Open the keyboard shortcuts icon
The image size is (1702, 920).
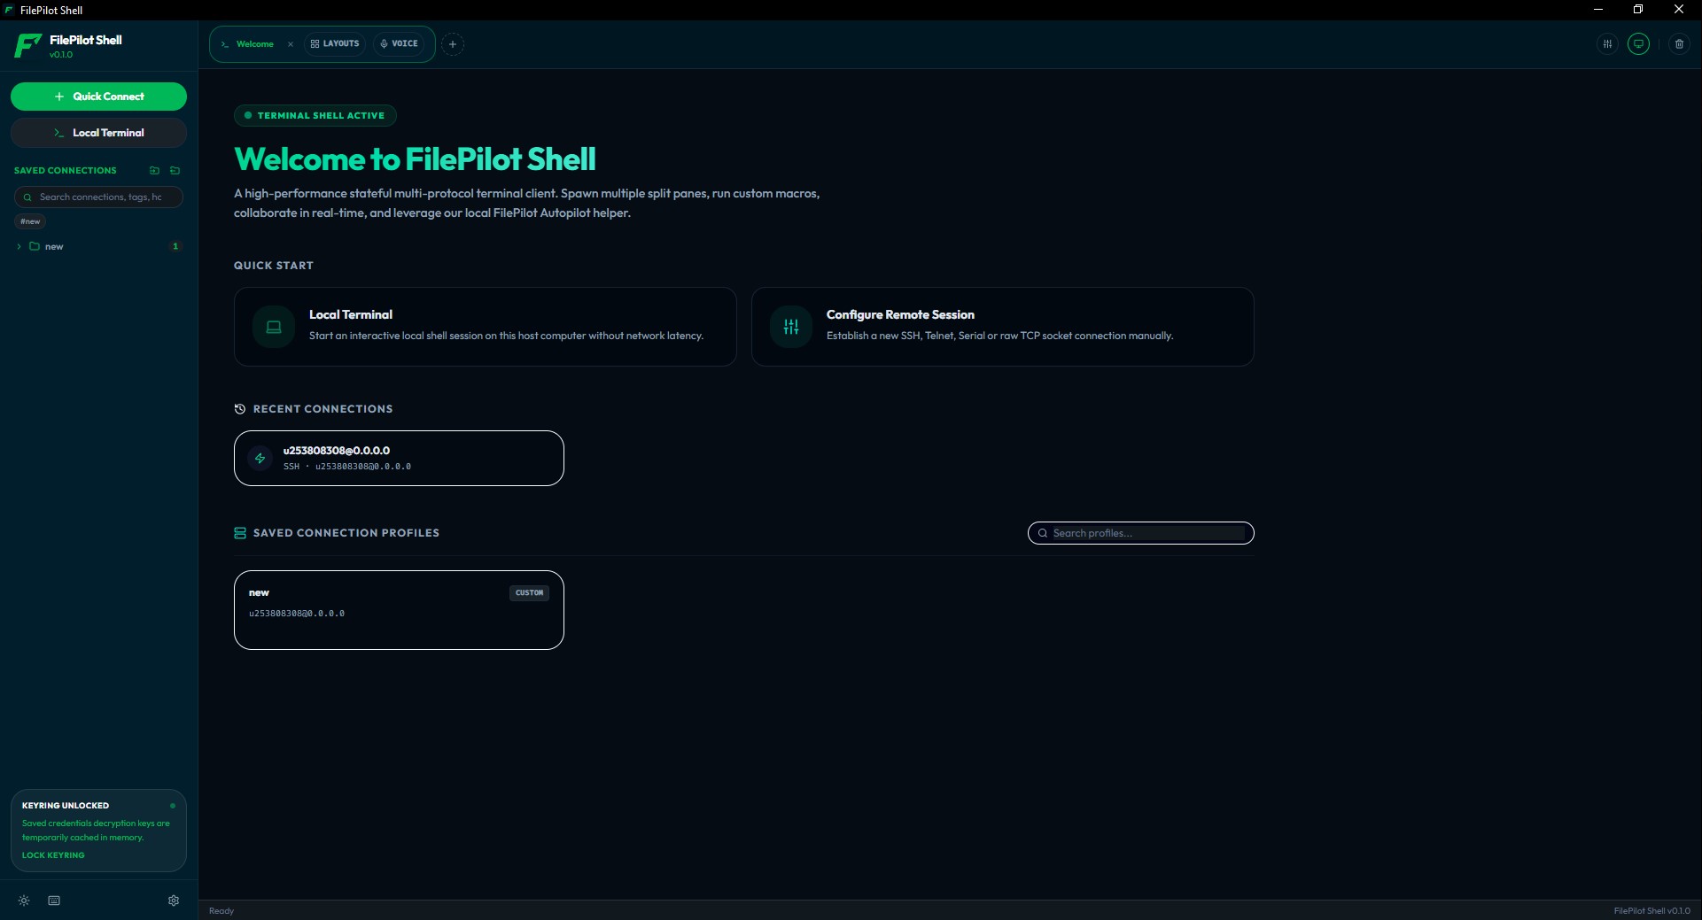tap(54, 901)
